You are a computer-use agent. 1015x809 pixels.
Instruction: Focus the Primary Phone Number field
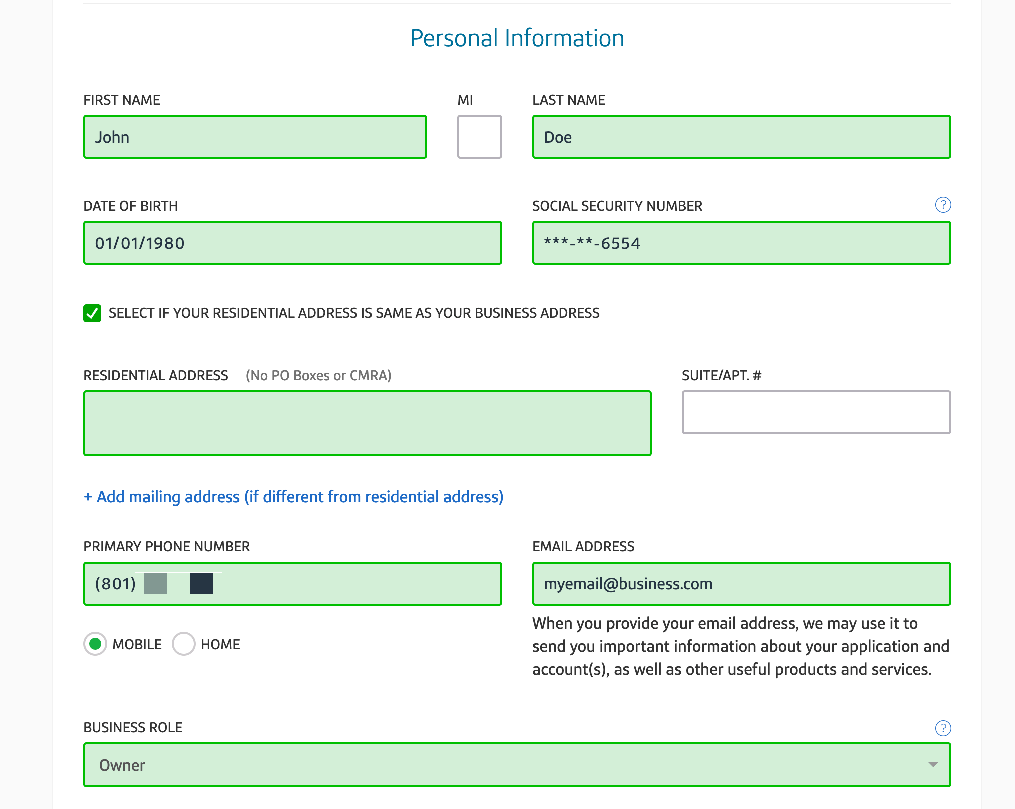(293, 584)
